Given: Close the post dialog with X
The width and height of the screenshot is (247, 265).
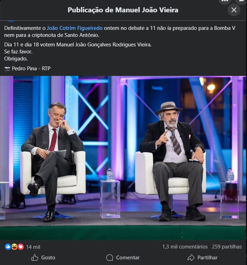Looking at the screenshot, I should 234,10.
